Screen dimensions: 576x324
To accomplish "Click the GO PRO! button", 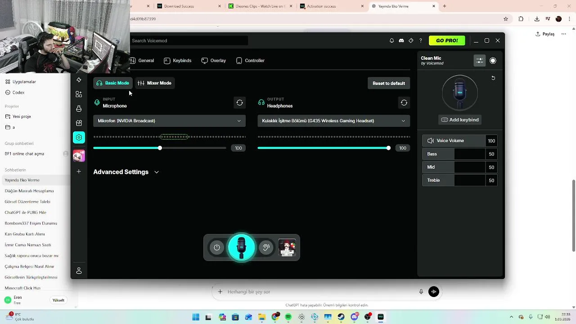I will pyautogui.click(x=447, y=40).
